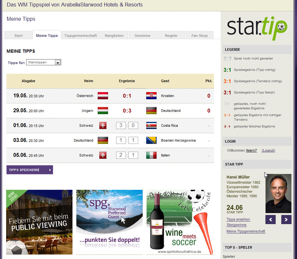Viewport: 297px width, 259px height.
Task: Click the Ergebnis column header
Action: [127, 81]
